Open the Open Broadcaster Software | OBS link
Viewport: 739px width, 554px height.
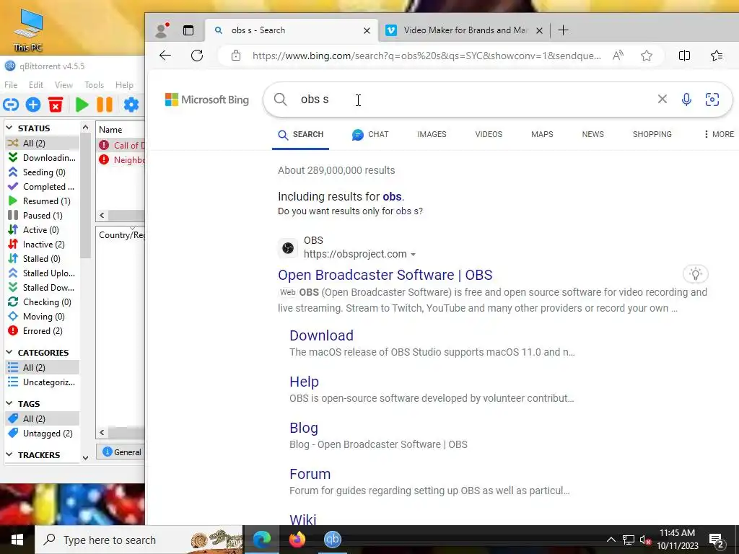tap(385, 275)
